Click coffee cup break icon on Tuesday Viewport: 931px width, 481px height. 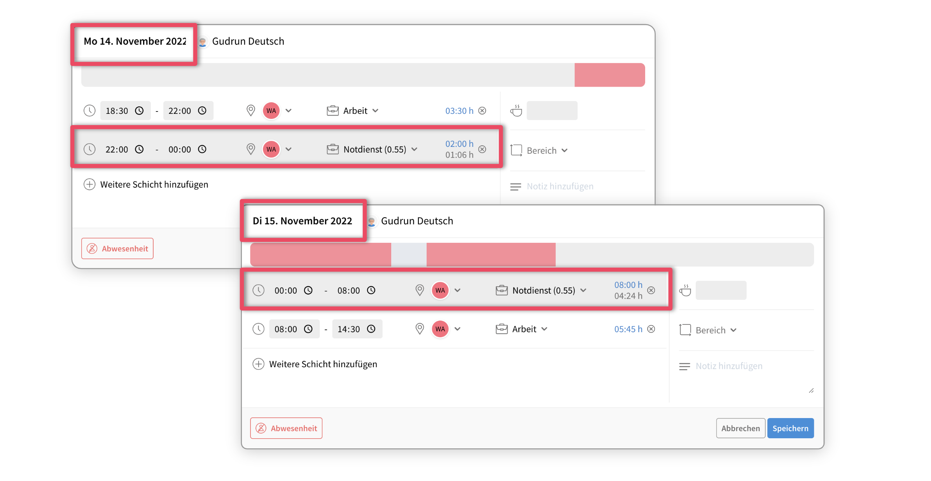click(685, 290)
